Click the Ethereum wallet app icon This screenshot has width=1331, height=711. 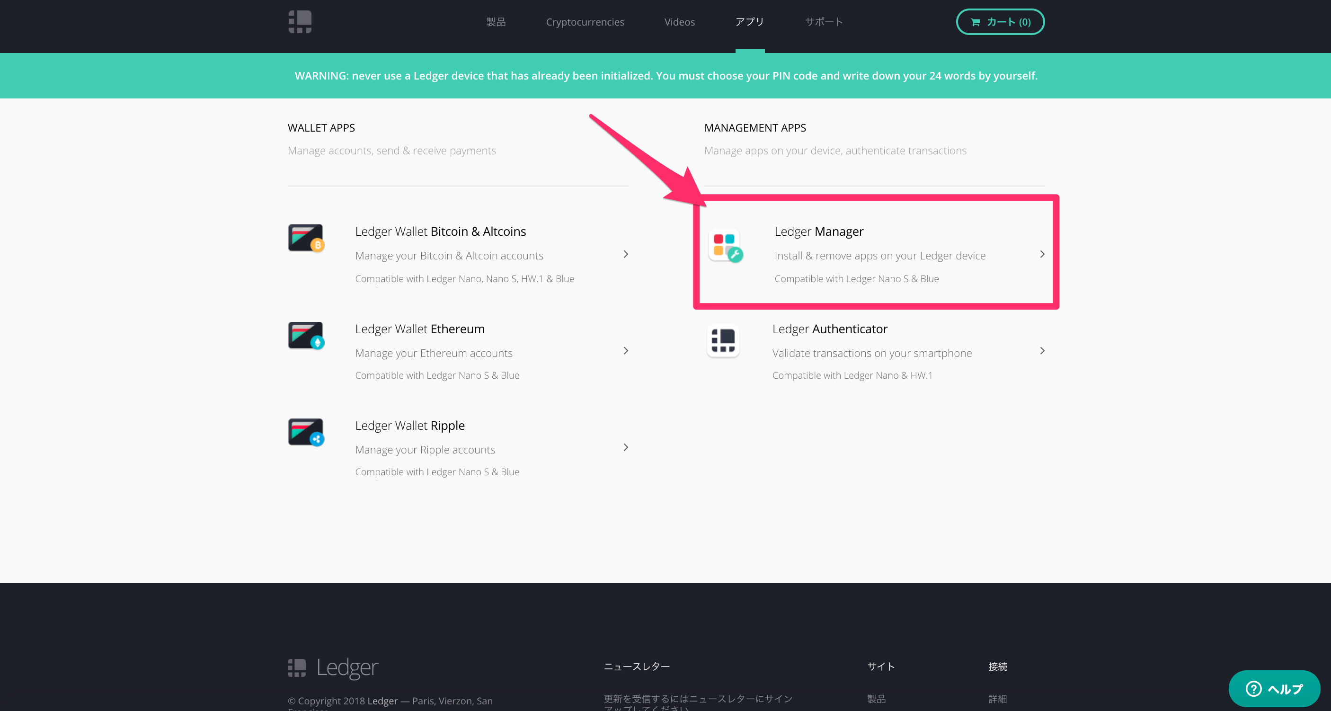(x=306, y=336)
